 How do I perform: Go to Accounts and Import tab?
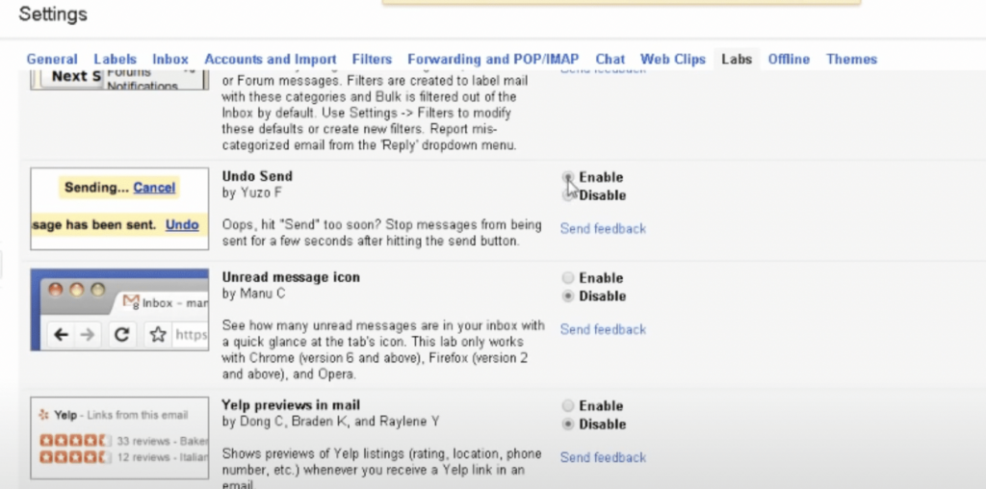[271, 59]
